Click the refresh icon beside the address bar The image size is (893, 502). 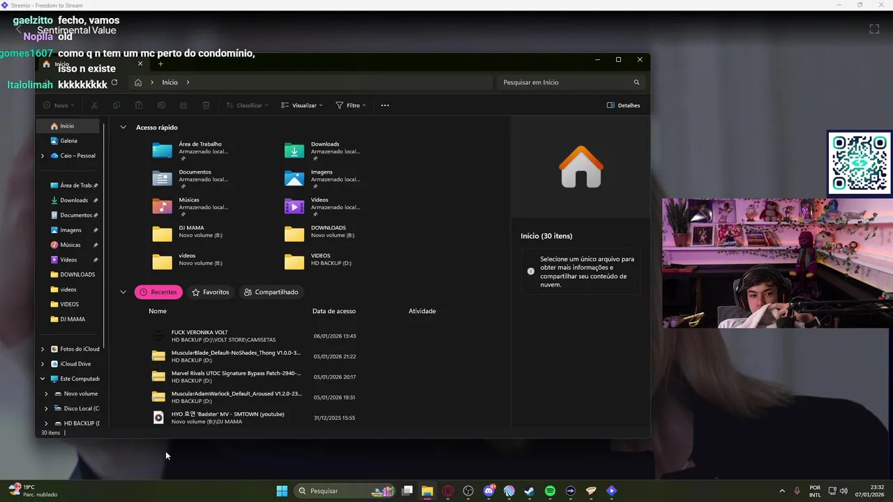[114, 82]
